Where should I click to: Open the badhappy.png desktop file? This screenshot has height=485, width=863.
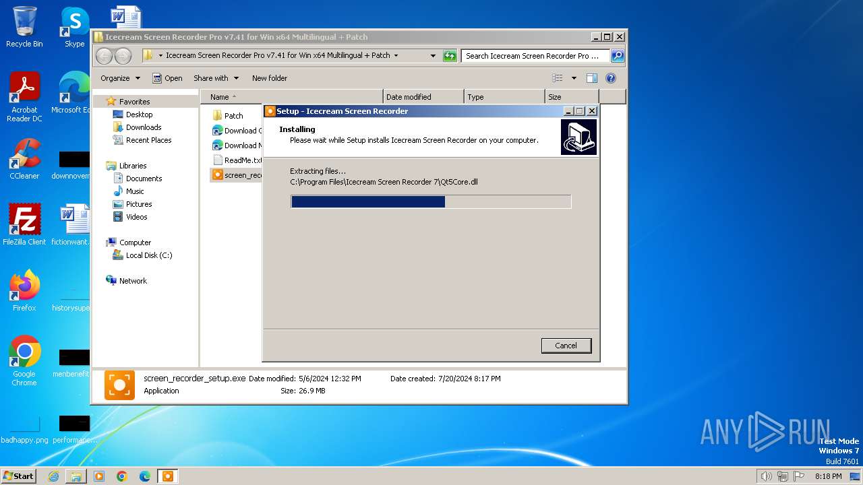tap(24, 431)
